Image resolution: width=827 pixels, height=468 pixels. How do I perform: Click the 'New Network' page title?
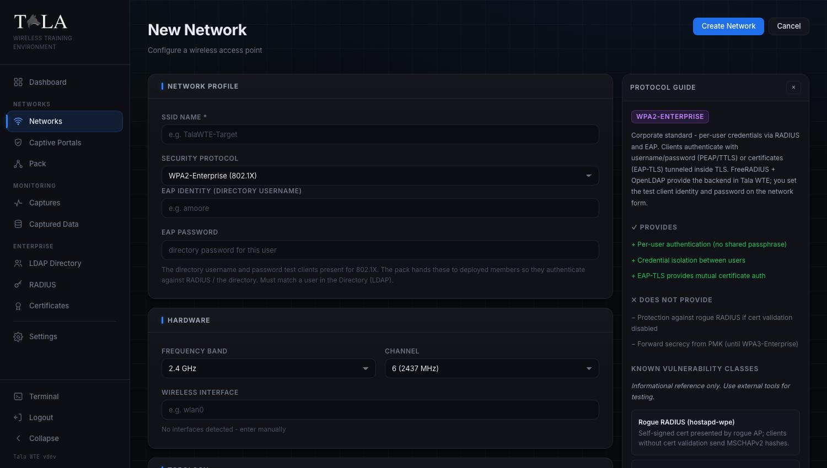197,30
